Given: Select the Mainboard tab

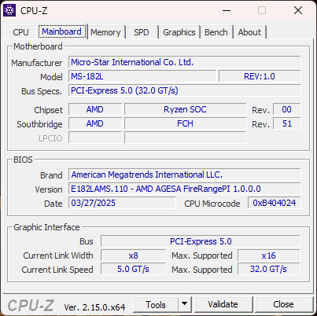Looking at the screenshot, I should pyautogui.click(x=61, y=31).
